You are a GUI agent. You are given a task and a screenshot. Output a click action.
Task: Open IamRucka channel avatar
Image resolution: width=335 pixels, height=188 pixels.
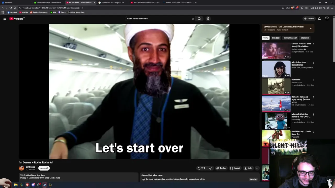coord(21,168)
